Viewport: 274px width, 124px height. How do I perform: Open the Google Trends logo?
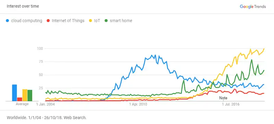(x=253, y=6)
